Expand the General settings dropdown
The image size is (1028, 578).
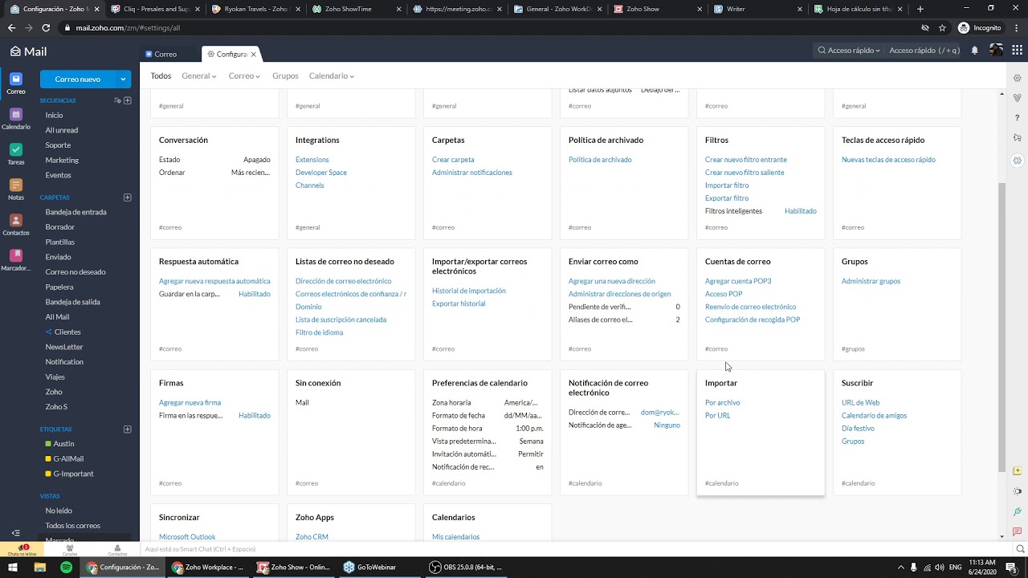(x=199, y=76)
